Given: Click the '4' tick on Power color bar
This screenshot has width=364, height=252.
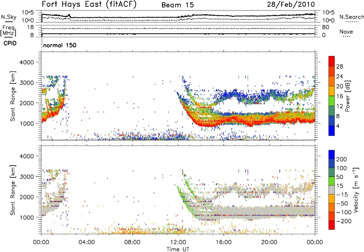Looking at the screenshot, I should 338,126.
